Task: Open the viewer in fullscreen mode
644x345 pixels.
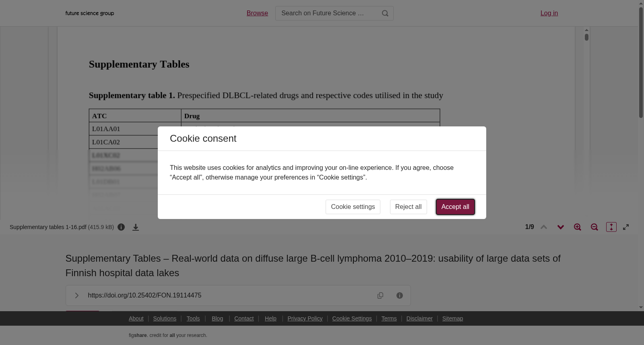Action: 626,227
